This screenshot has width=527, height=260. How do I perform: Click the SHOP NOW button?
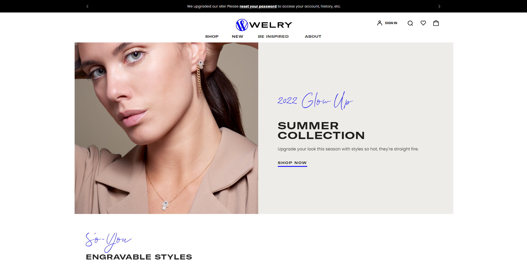pos(292,163)
